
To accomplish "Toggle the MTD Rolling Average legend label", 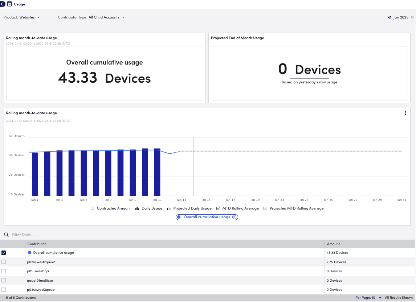I will click(240, 208).
